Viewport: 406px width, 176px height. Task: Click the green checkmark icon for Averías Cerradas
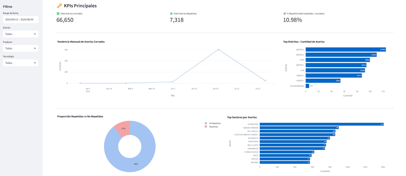[x=58, y=14]
